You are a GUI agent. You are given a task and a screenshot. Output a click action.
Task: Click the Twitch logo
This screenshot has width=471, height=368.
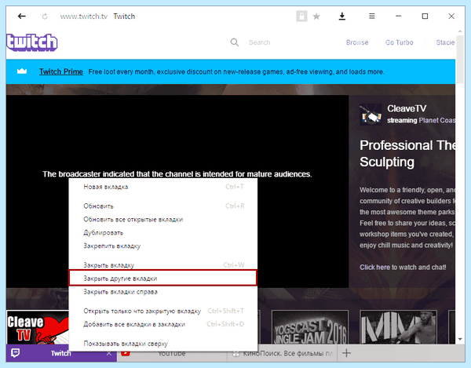(x=32, y=42)
